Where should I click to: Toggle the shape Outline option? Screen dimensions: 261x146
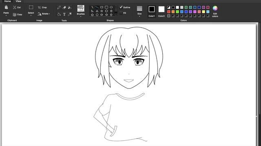pos(125,7)
